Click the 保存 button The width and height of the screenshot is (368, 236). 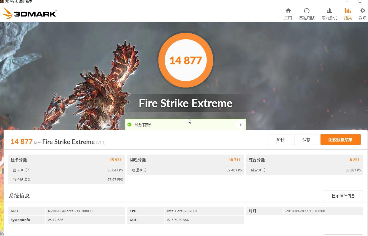[x=306, y=140]
